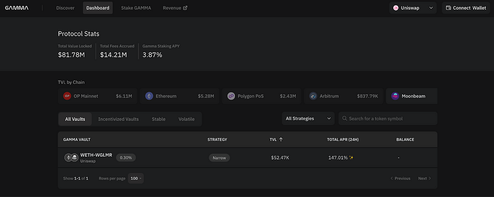Image resolution: width=494 pixels, height=197 pixels.
Task: Open the Revenue external link
Action: 175,8
